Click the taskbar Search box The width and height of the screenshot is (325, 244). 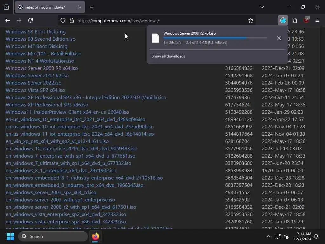53,236
